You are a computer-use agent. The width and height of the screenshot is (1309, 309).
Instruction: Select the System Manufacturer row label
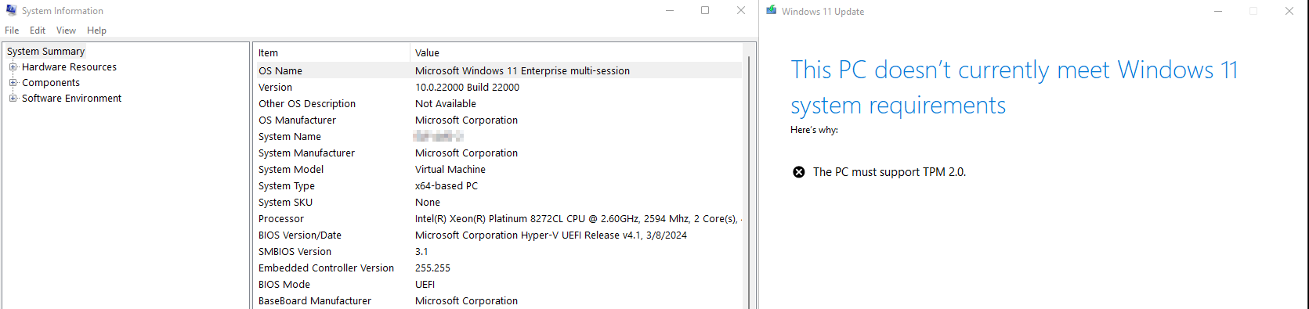[x=307, y=153]
